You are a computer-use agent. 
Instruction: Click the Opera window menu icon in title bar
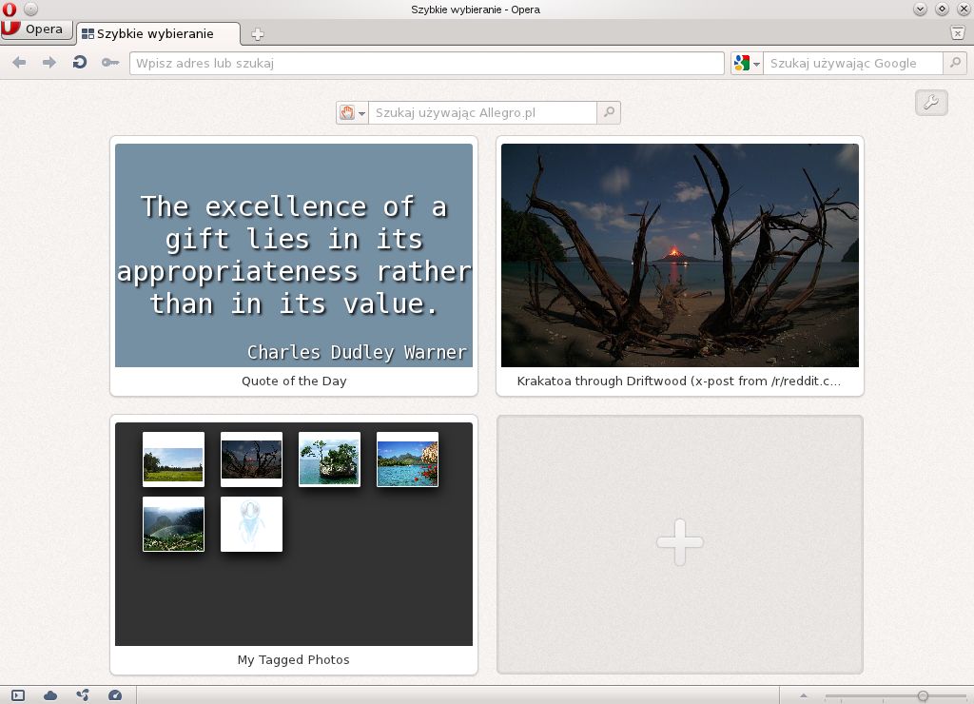pos(9,10)
